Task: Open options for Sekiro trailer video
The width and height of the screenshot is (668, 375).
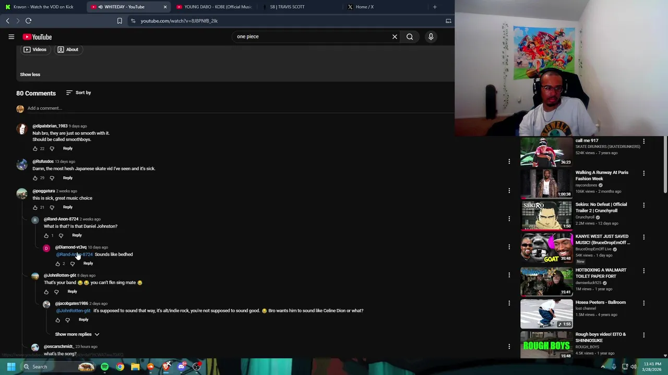Action: [x=643, y=205]
